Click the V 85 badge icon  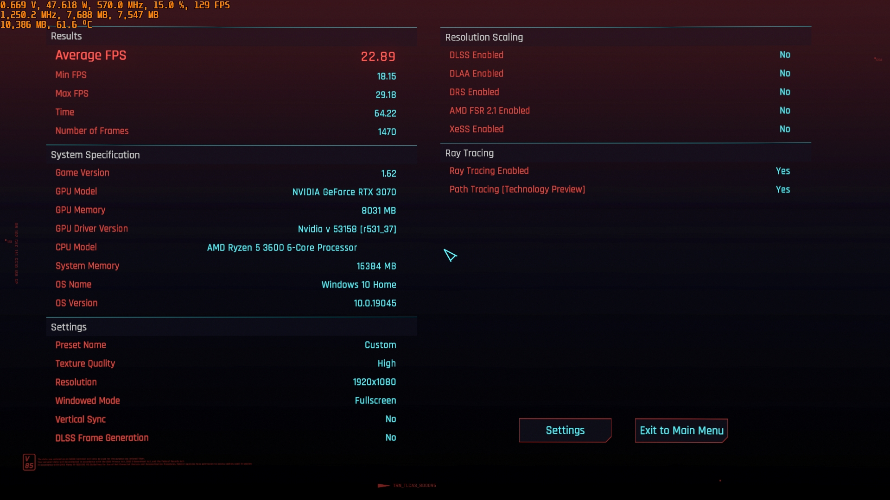point(29,462)
